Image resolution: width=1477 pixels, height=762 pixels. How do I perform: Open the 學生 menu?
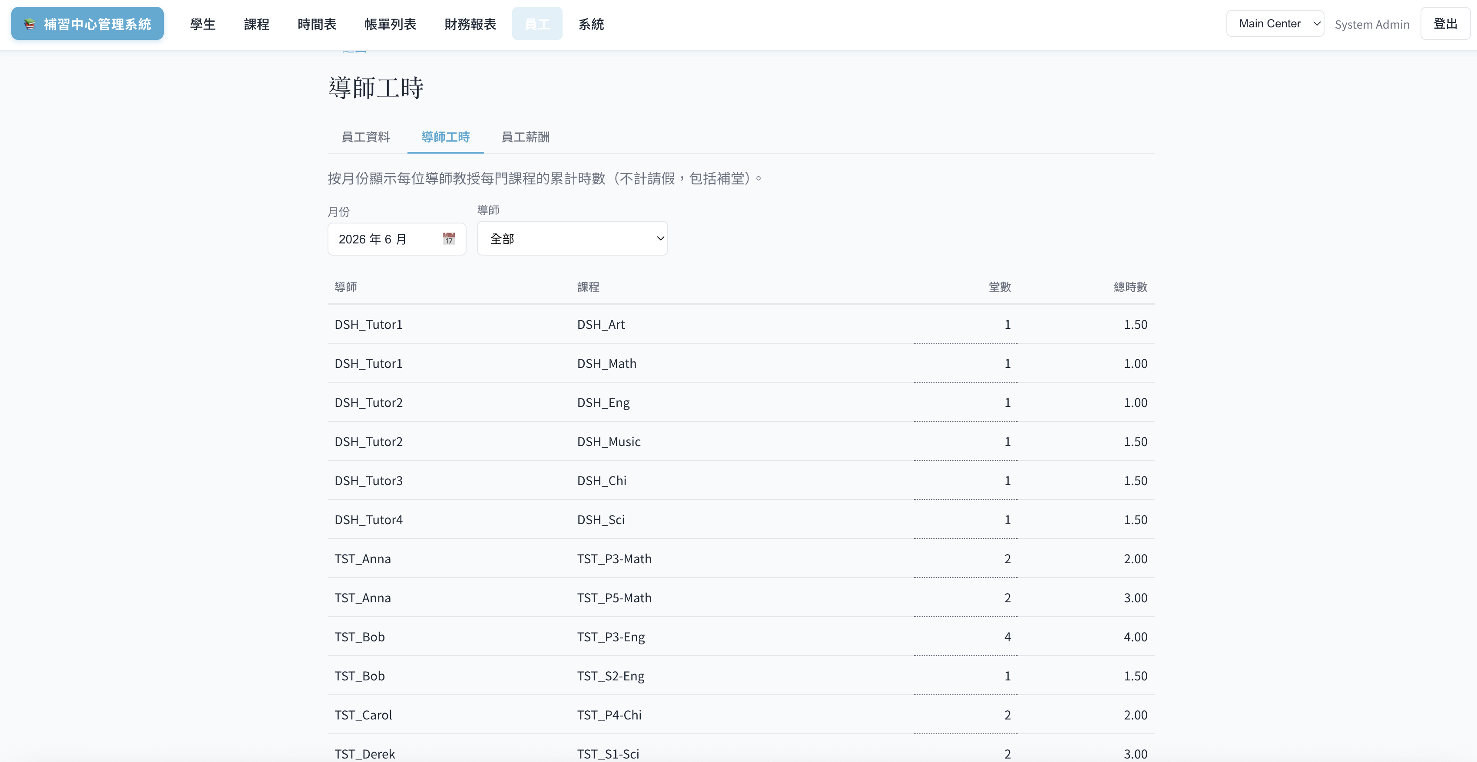click(202, 24)
